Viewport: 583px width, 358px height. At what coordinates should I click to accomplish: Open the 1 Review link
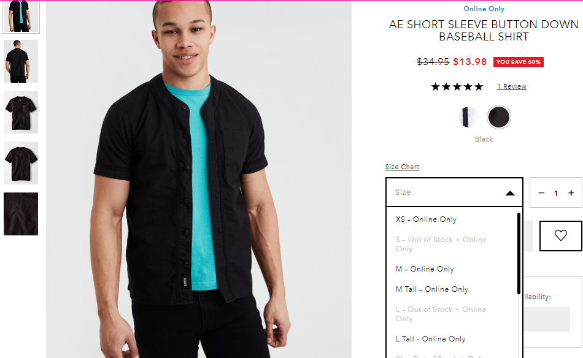[x=512, y=86]
